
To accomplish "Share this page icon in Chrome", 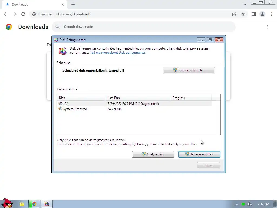I will pyautogui.click(x=234, y=14).
